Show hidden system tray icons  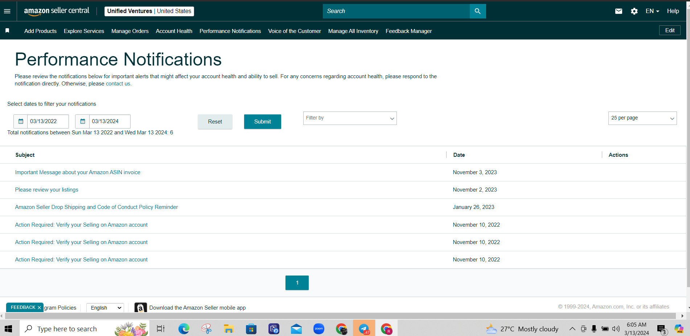click(572, 329)
